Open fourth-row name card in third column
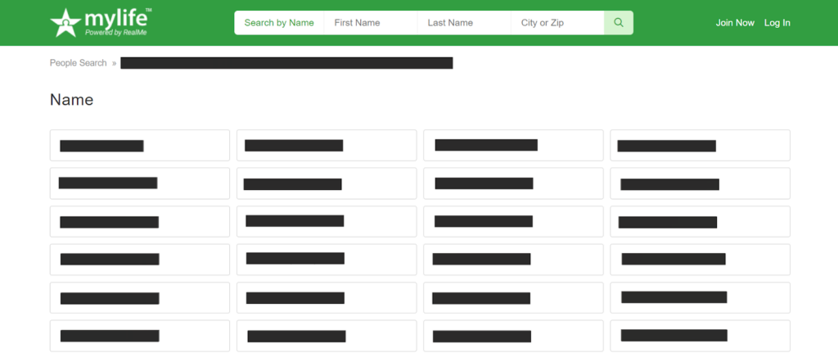The image size is (838, 353). point(512,260)
